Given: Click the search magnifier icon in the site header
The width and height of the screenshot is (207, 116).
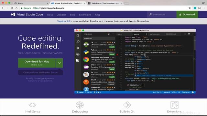Looking at the screenshot, I should (150, 14).
